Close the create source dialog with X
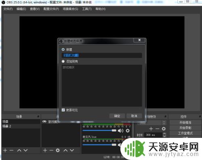Screen dimensions: 202x160 139,40
